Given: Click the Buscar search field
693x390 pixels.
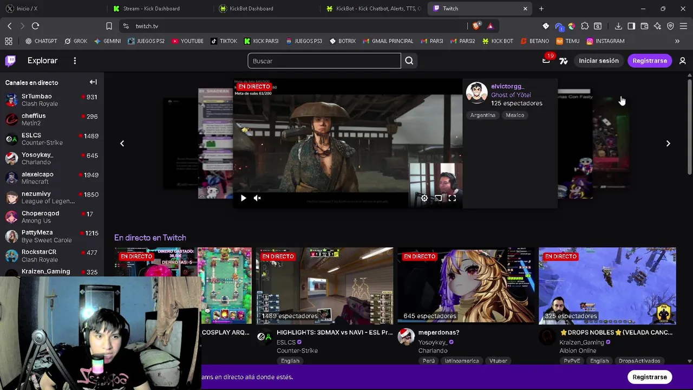Looking at the screenshot, I should coord(324,61).
